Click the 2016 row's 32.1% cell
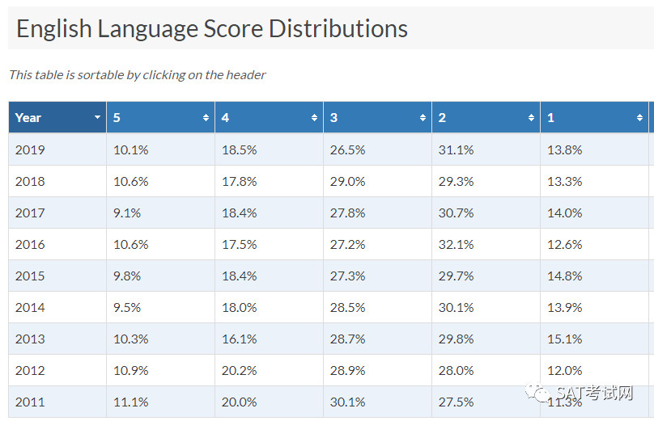 (x=486, y=244)
